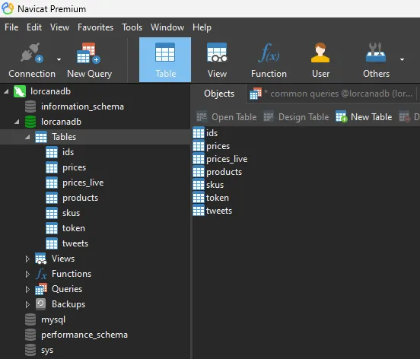
Task: Open the Connection dropdown arrow
Action: click(x=59, y=59)
